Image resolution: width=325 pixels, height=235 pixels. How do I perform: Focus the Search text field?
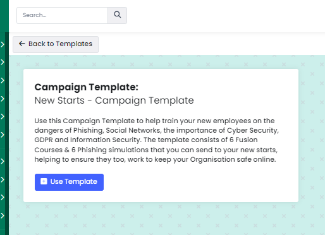coord(63,15)
